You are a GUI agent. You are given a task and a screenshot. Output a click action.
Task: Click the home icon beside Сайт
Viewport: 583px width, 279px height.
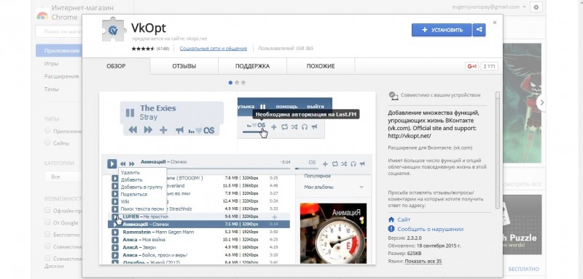point(391,219)
